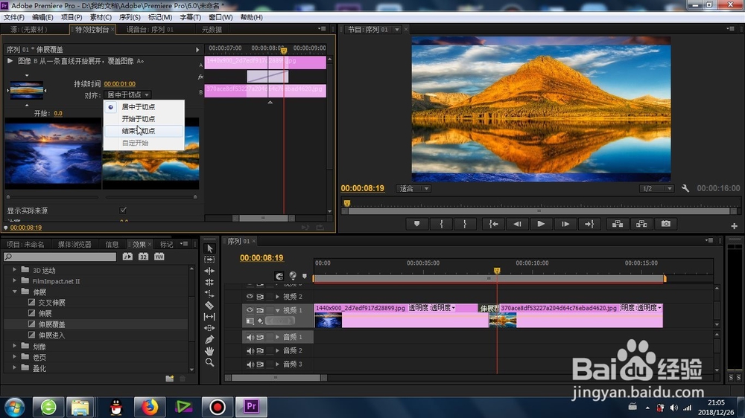Image resolution: width=745 pixels, height=418 pixels.
Task: Toggle 显示实际来源 checkbox
Action: pyautogui.click(x=123, y=210)
